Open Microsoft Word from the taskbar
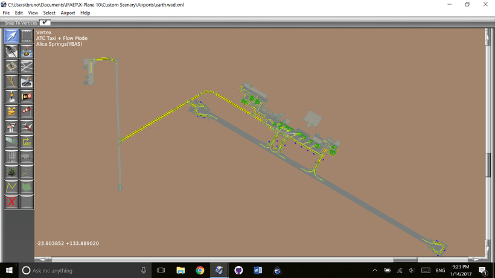Image resolution: width=495 pixels, height=278 pixels. (x=258, y=270)
